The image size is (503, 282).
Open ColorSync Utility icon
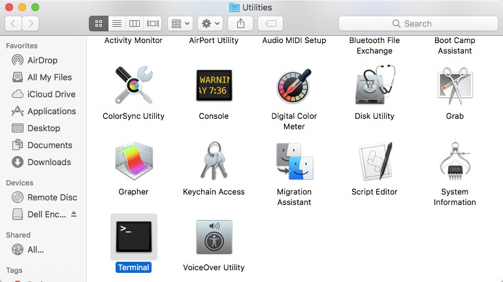(x=133, y=86)
